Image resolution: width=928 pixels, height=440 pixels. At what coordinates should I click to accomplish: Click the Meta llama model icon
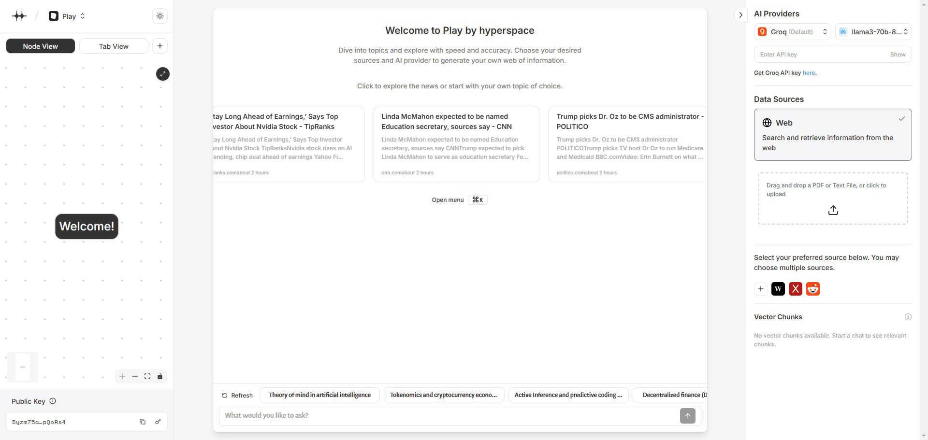843,32
